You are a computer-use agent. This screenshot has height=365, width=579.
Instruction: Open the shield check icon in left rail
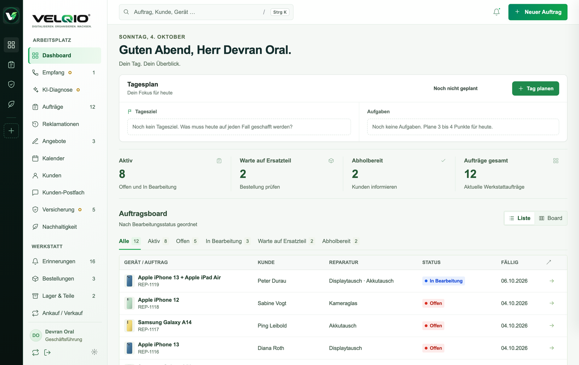click(x=11, y=84)
